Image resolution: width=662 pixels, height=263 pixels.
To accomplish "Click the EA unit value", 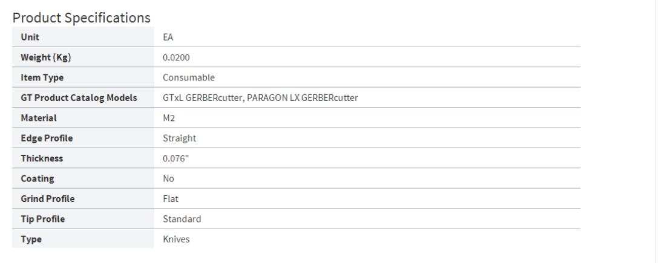I will (x=168, y=37).
